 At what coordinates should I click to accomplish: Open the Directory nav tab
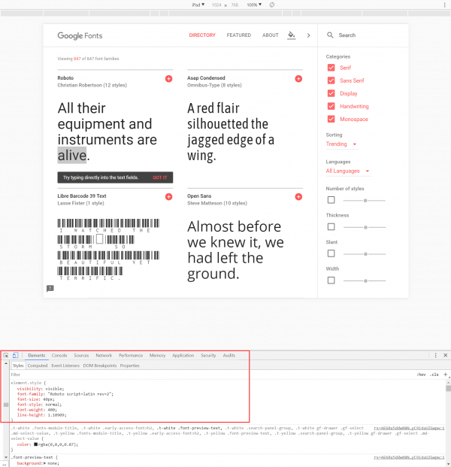(x=202, y=35)
